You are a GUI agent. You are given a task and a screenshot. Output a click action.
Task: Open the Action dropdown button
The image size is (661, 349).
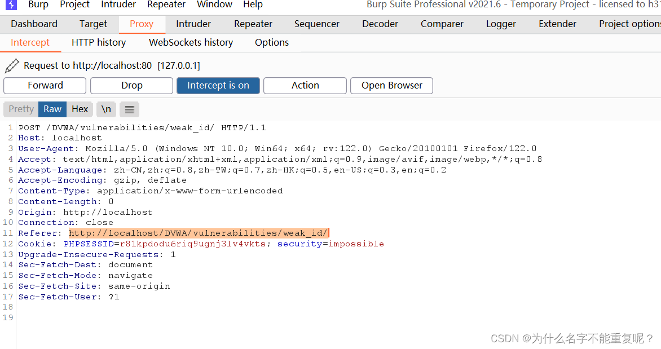tap(305, 86)
